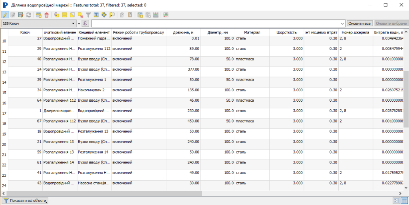Open expression dialog epsilon button
409x205 pixels.
point(85,24)
